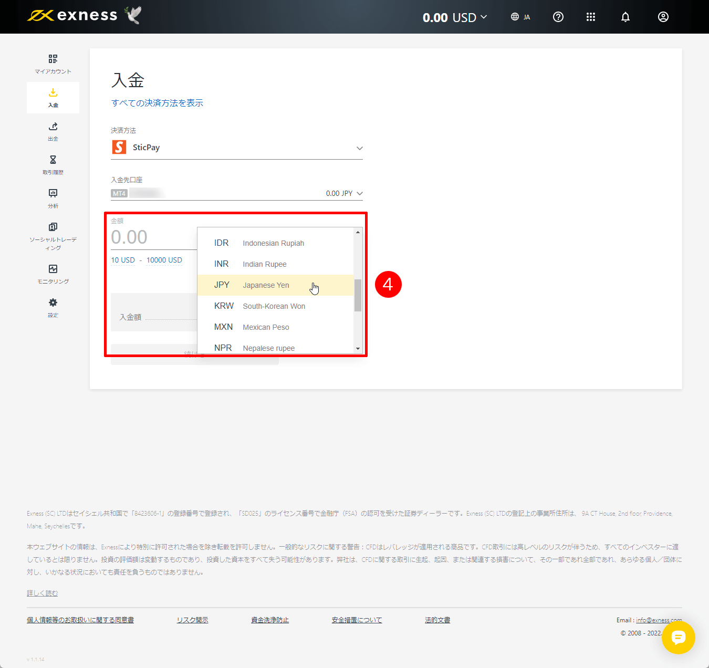
Task: Expand the MT4 deposit account selector
Action: tap(236, 193)
